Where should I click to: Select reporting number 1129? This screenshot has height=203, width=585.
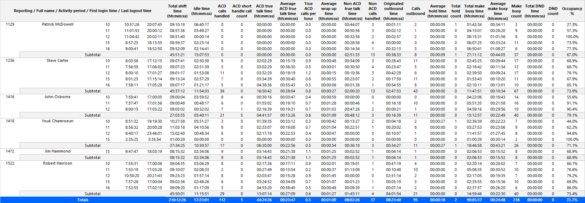point(10,24)
